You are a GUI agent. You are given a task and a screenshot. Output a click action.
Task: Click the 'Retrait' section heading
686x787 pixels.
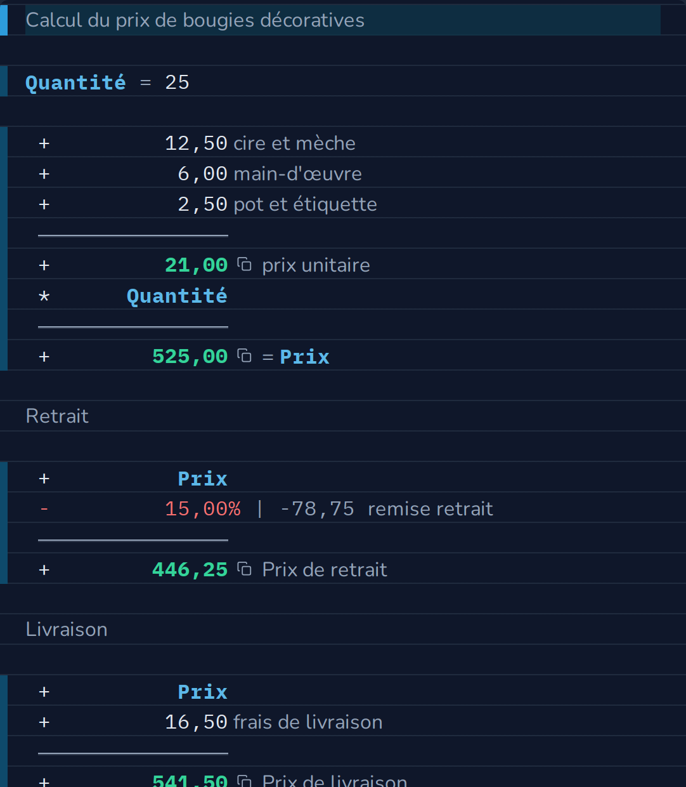[x=57, y=416]
